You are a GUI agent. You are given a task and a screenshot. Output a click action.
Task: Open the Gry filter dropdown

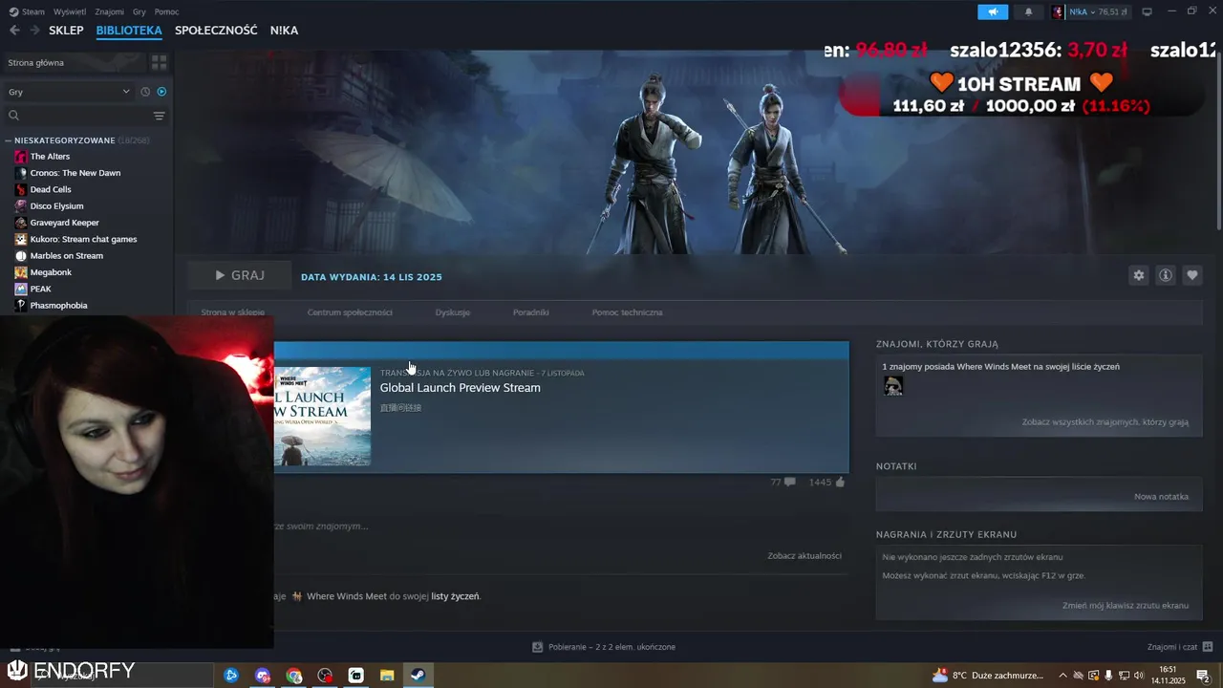69,92
